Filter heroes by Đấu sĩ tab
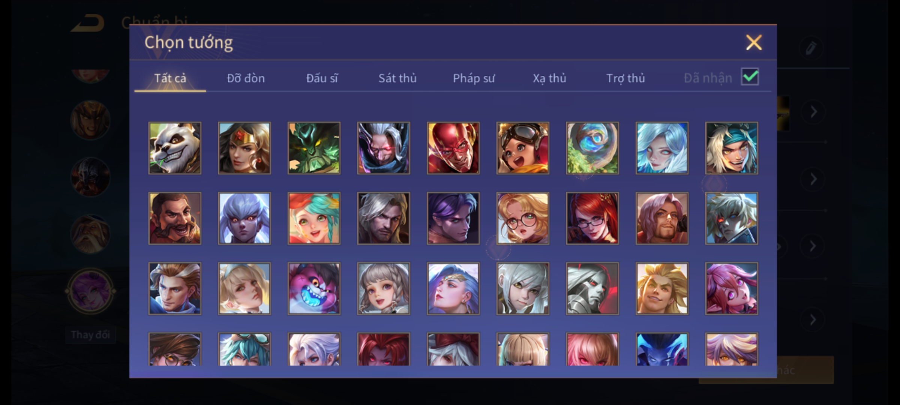Viewport: 900px width, 405px height. tap(322, 78)
